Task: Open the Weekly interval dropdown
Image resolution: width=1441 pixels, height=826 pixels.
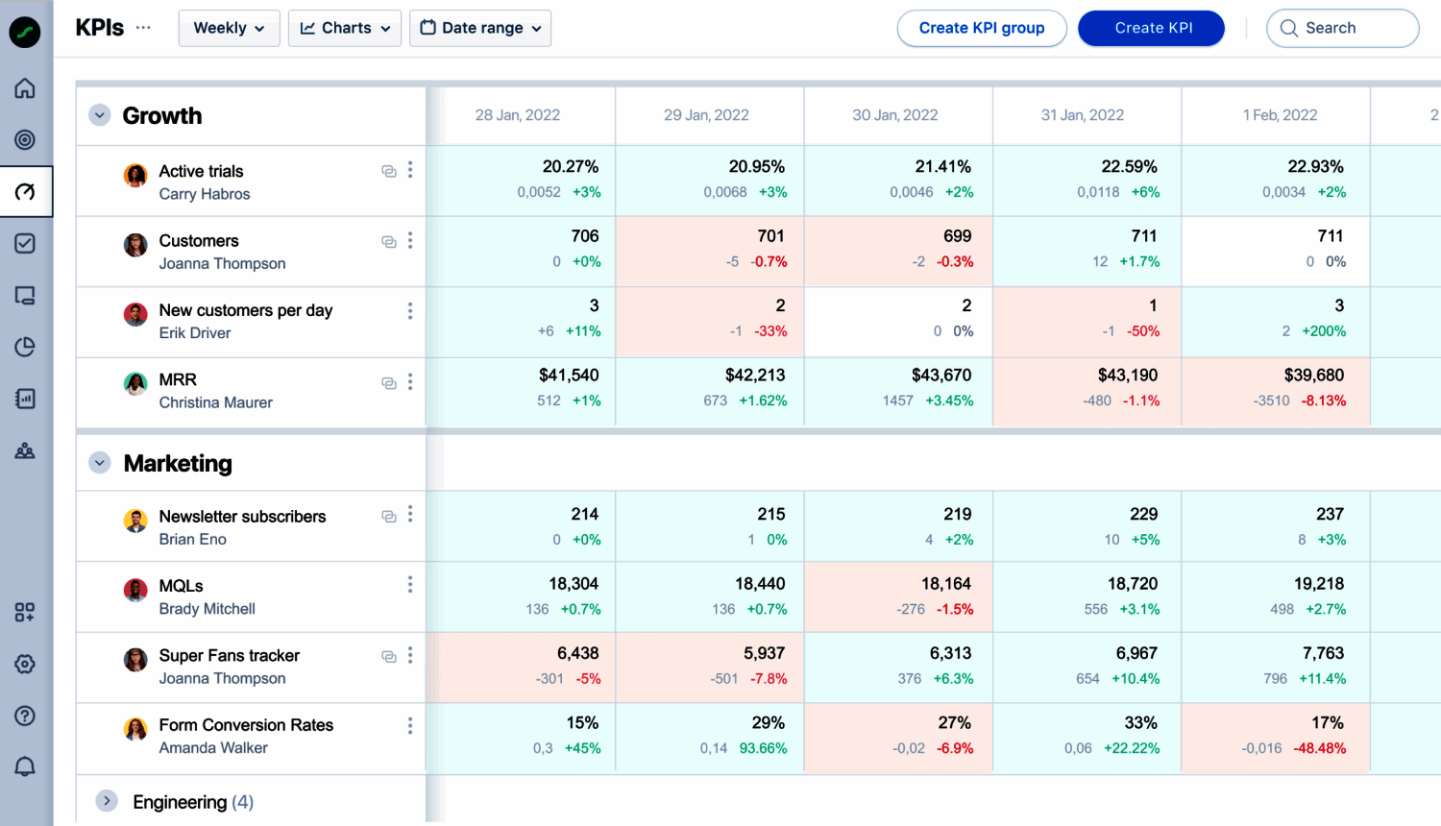Action: (x=229, y=28)
